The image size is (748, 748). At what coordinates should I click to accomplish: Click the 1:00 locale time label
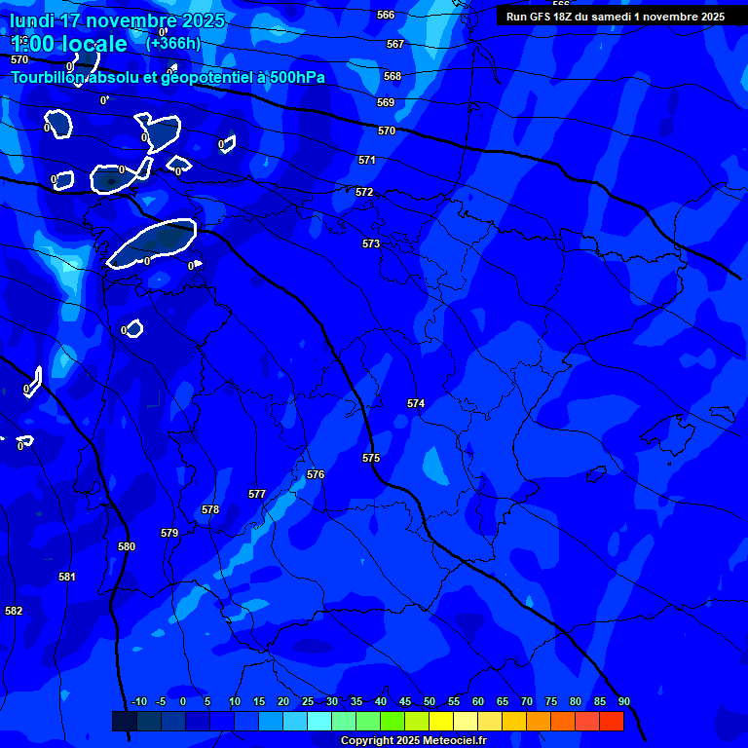[x=70, y=45]
